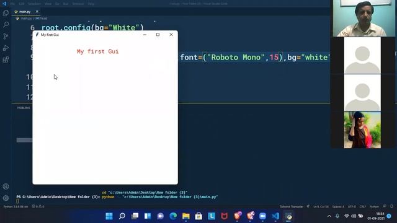The image size is (397, 223).
Task: Click the bg="white" argument in code
Action: [308, 58]
